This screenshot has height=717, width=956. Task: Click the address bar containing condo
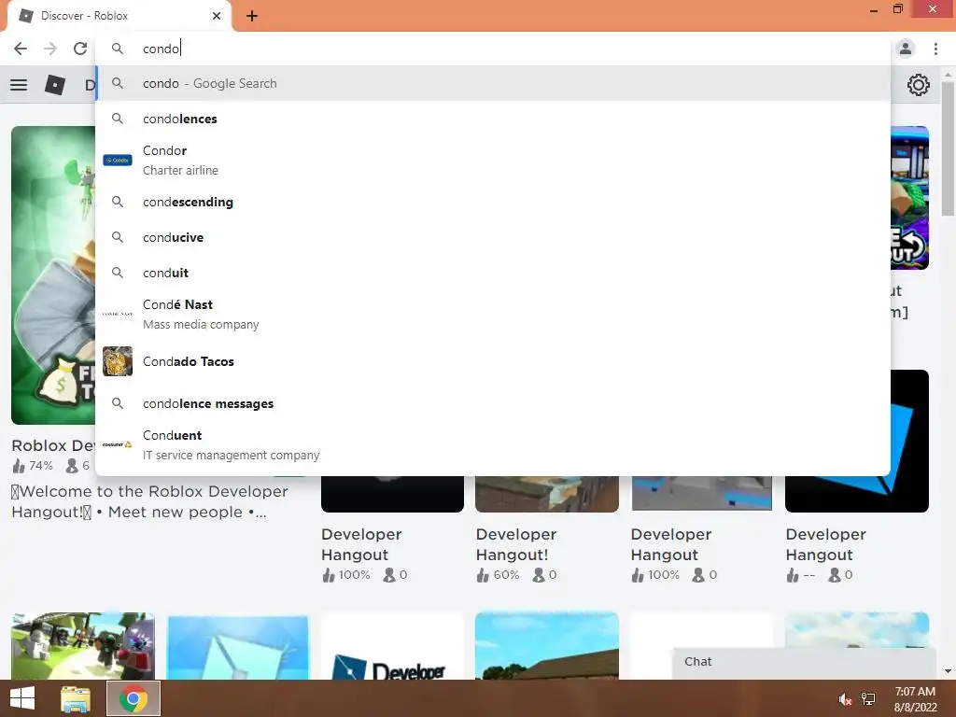point(493,49)
